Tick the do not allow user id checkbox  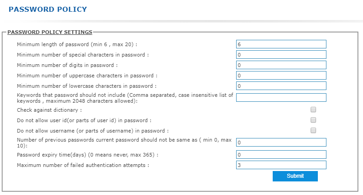click(313, 120)
